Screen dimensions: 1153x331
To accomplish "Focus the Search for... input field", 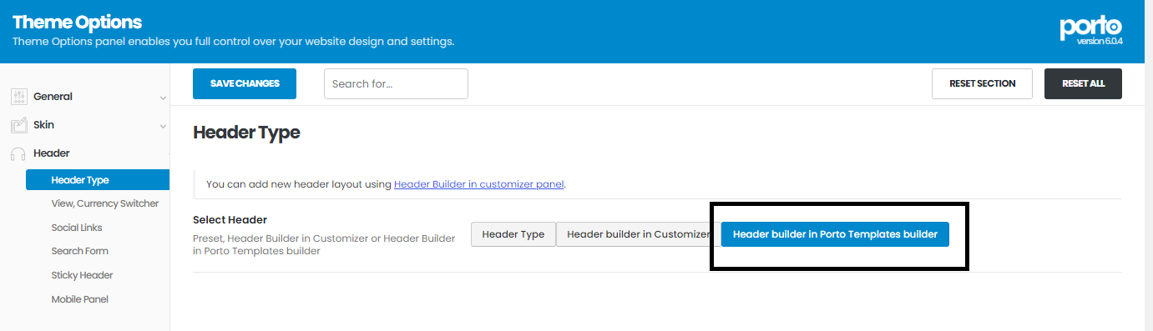I will (x=396, y=83).
